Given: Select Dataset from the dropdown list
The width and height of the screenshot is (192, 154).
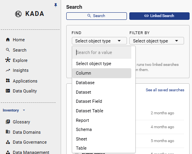Looking at the screenshot, I should point(102,92).
